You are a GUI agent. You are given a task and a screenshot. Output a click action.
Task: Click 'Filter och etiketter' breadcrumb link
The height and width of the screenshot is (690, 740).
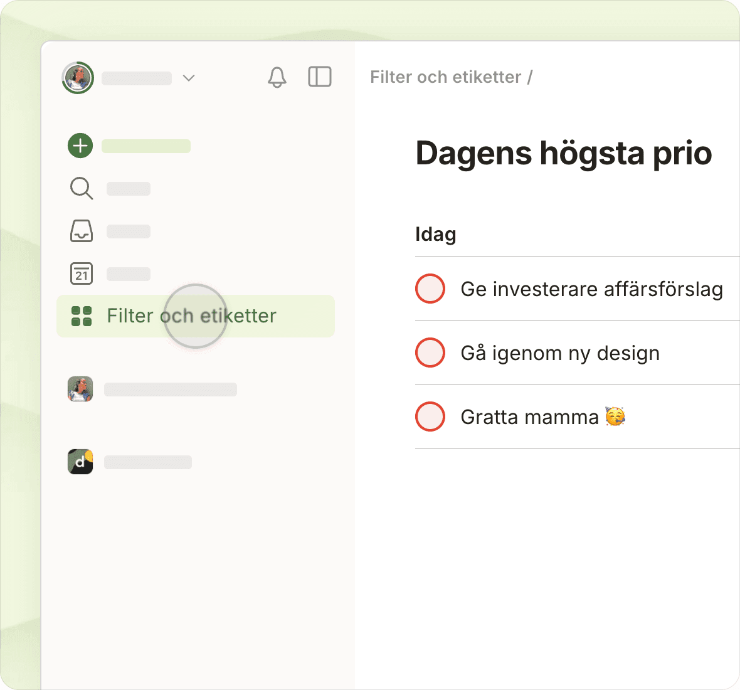click(445, 77)
